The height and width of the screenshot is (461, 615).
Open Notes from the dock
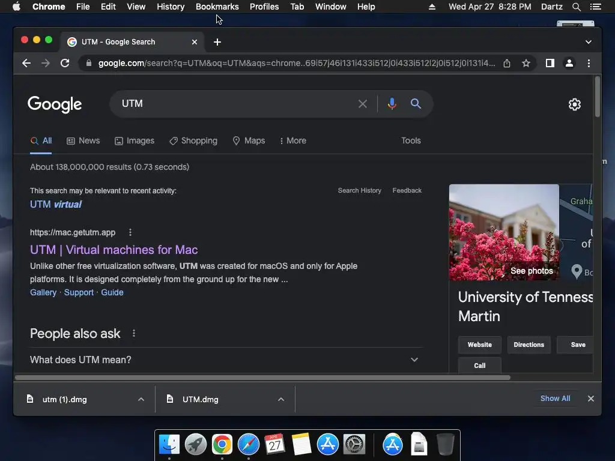click(x=301, y=445)
